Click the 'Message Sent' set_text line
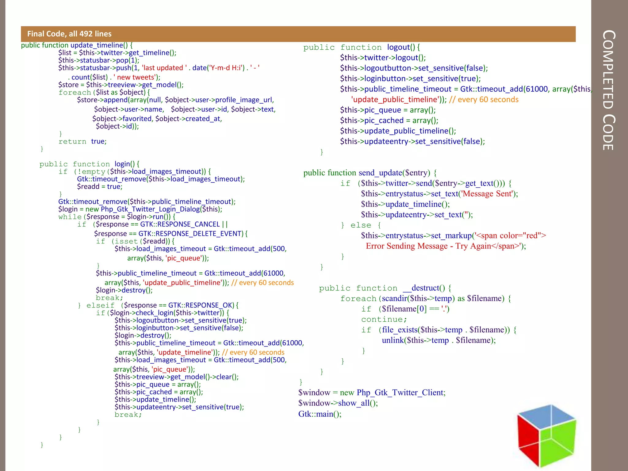628x471 pixels. (x=439, y=194)
